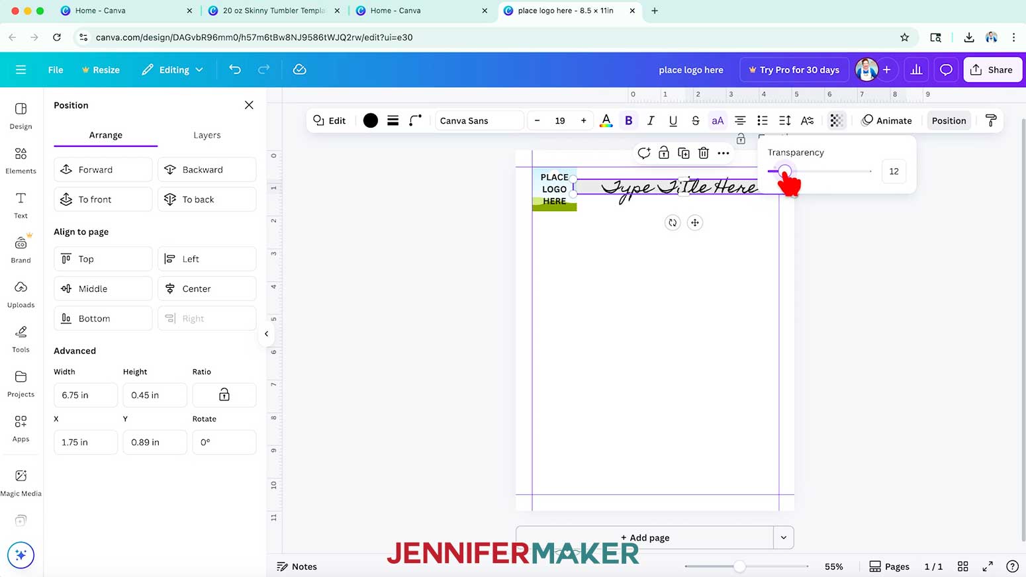Click the Transparency value field
1026x577 pixels.
click(x=894, y=171)
